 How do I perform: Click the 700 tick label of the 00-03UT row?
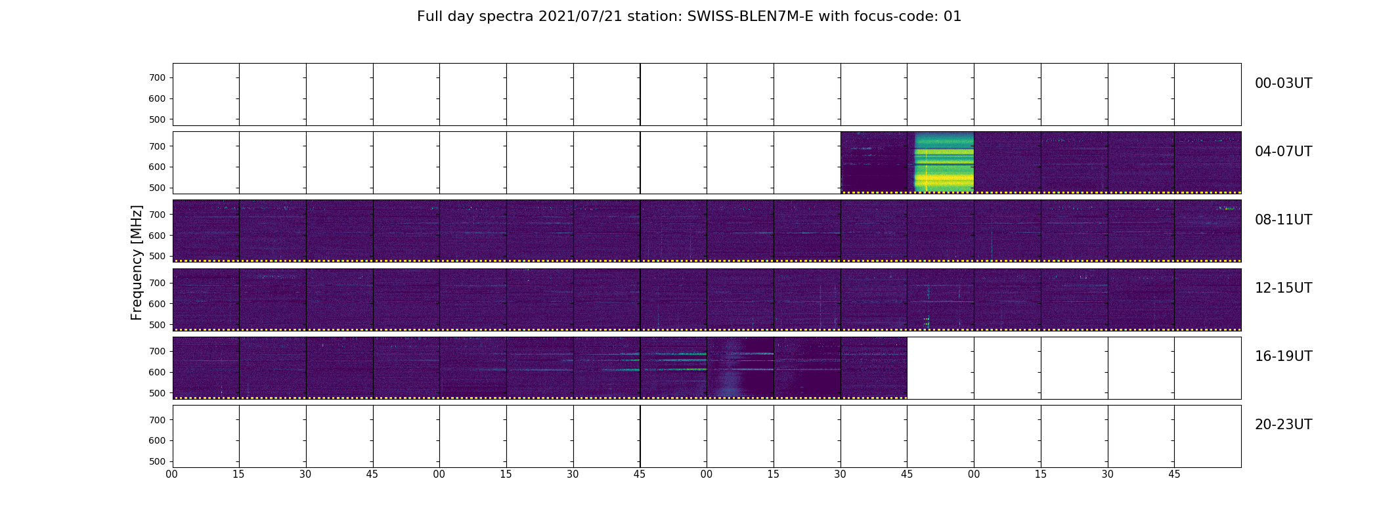point(157,77)
